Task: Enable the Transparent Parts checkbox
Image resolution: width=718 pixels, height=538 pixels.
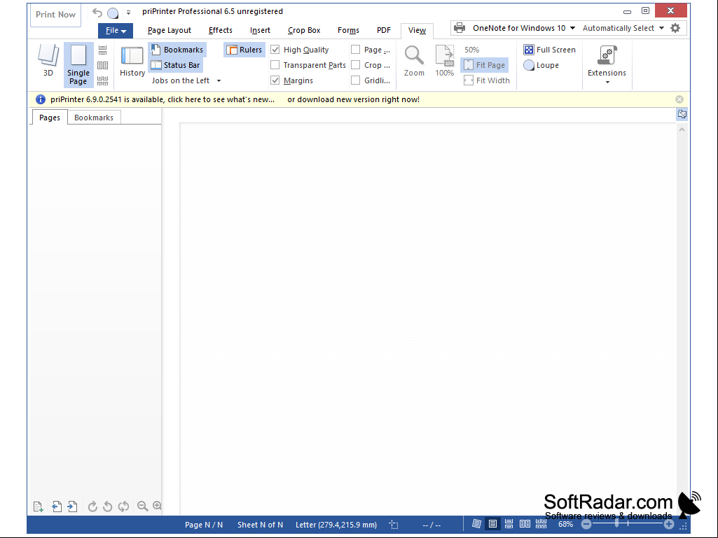Action: point(275,65)
